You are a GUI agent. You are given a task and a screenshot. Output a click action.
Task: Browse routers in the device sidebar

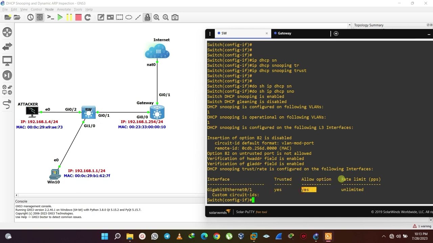coord(7,32)
